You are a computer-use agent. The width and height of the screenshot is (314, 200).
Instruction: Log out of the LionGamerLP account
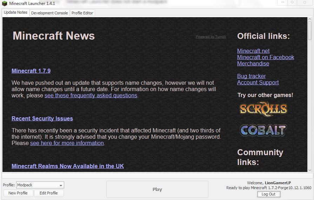click(268, 194)
